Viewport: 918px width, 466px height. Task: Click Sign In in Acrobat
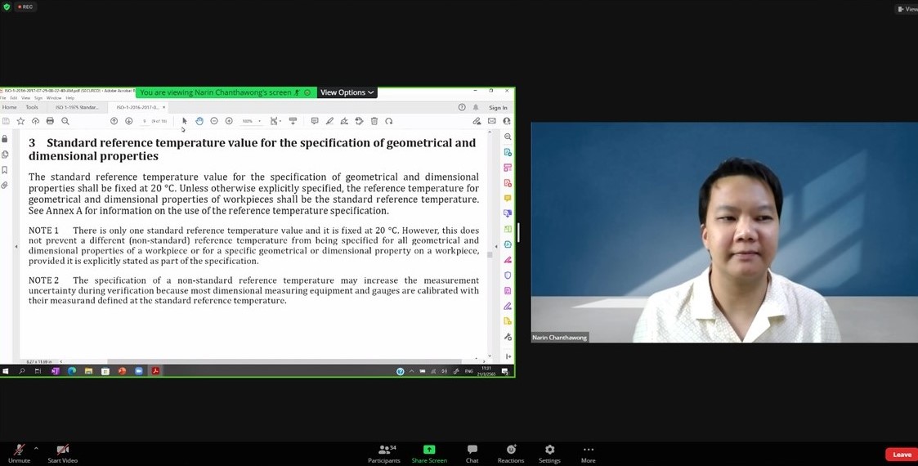tap(498, 107)
